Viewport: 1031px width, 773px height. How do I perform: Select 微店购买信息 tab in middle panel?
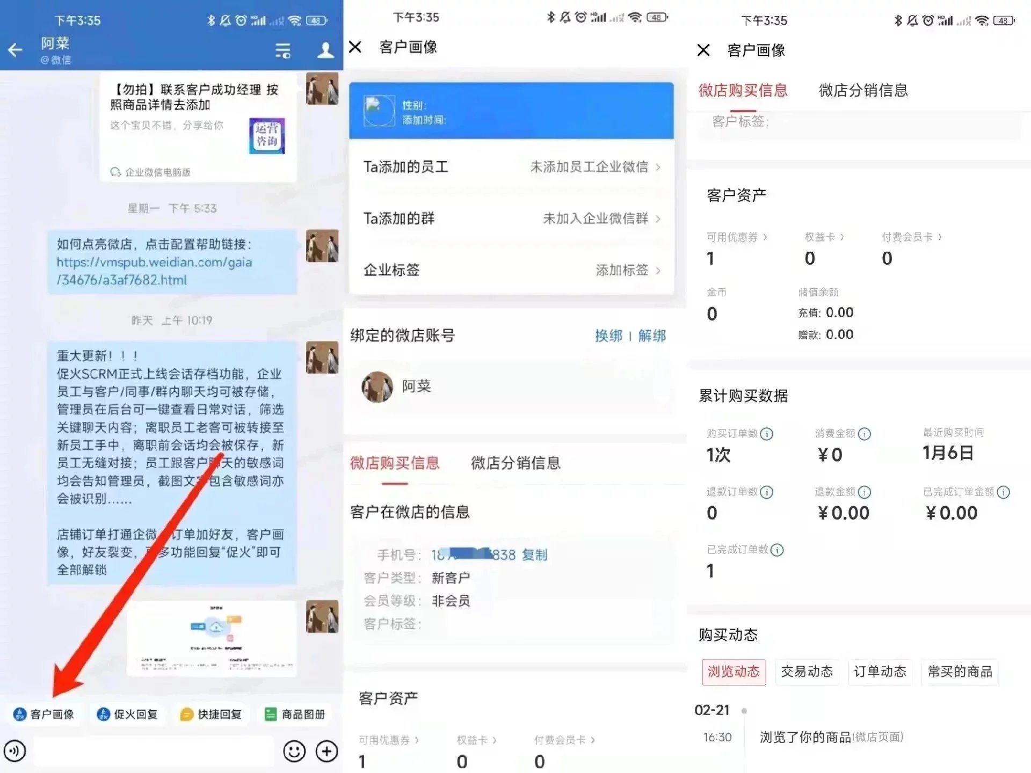click(395, 463)
